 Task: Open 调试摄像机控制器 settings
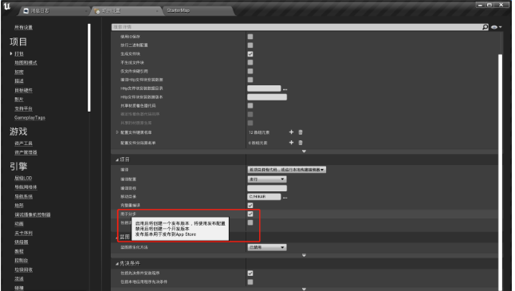coord(33,214)
